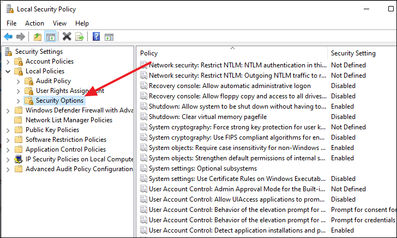
Task: Select Restrict NTLM: Outgoing NTLM traffic policy
Action: pyautogui.click(x=237, y=76)
